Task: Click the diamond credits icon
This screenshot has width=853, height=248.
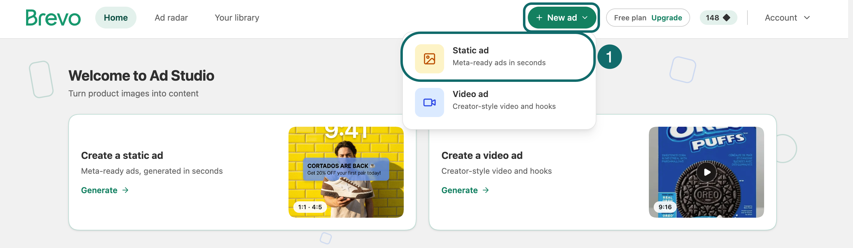Action: click(x=727, y=18)
